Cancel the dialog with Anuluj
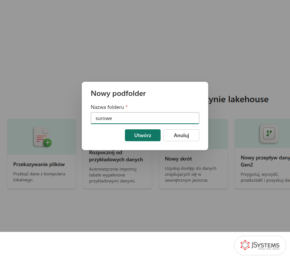This screenshot has height=259, width=290. coord(181,135)
